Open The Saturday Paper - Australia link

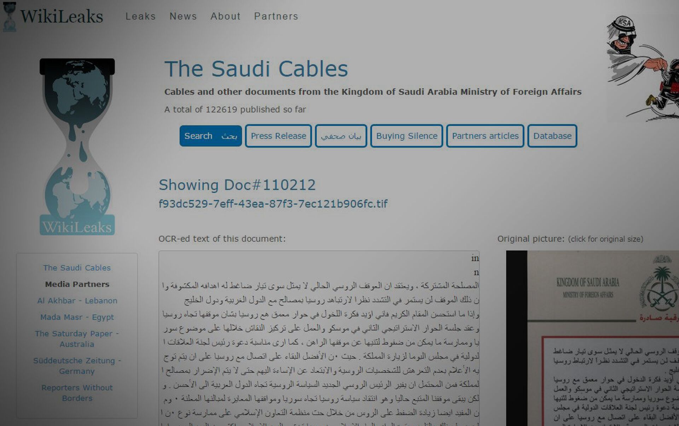77,339
